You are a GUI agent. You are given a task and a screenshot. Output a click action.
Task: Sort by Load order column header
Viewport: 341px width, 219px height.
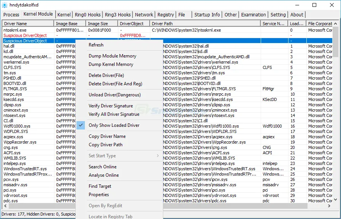[x=297, y=24]
